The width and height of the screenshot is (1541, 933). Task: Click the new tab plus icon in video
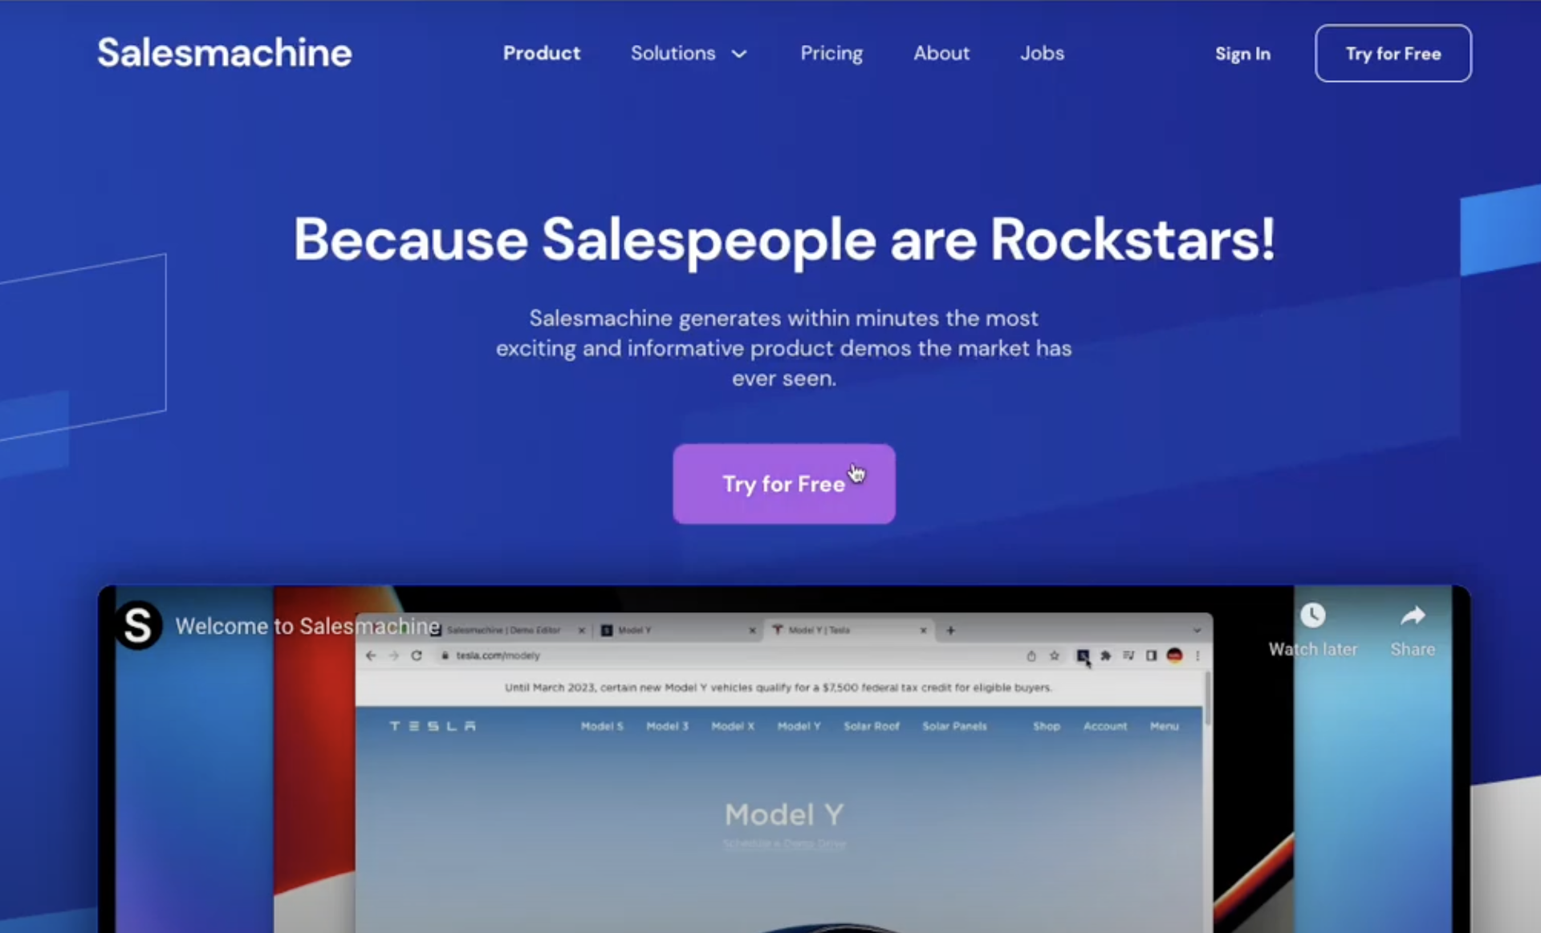950,631
